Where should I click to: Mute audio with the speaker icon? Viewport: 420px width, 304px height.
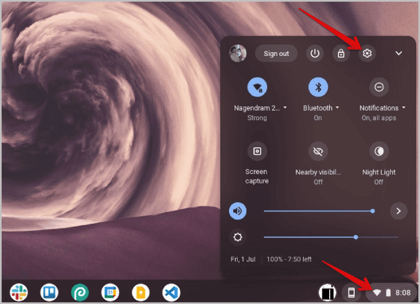pyautogui.click(x=238, y=211)
